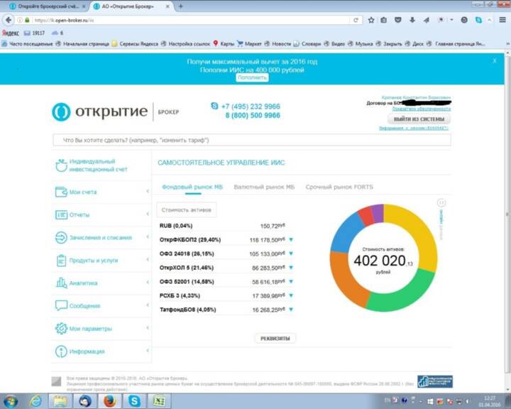Click the Firefox downloads arrow icon
The image size is (511, 409).
[x=412, y=20]
